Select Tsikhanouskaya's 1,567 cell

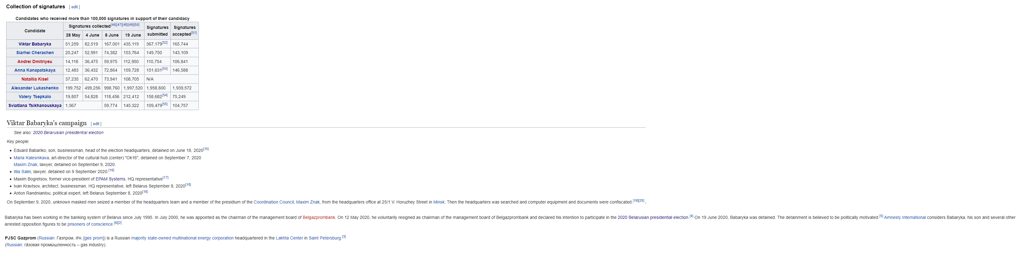pos(83,106)
